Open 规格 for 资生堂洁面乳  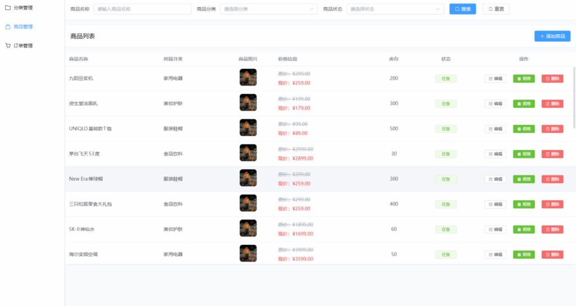(x=524, y=103)
